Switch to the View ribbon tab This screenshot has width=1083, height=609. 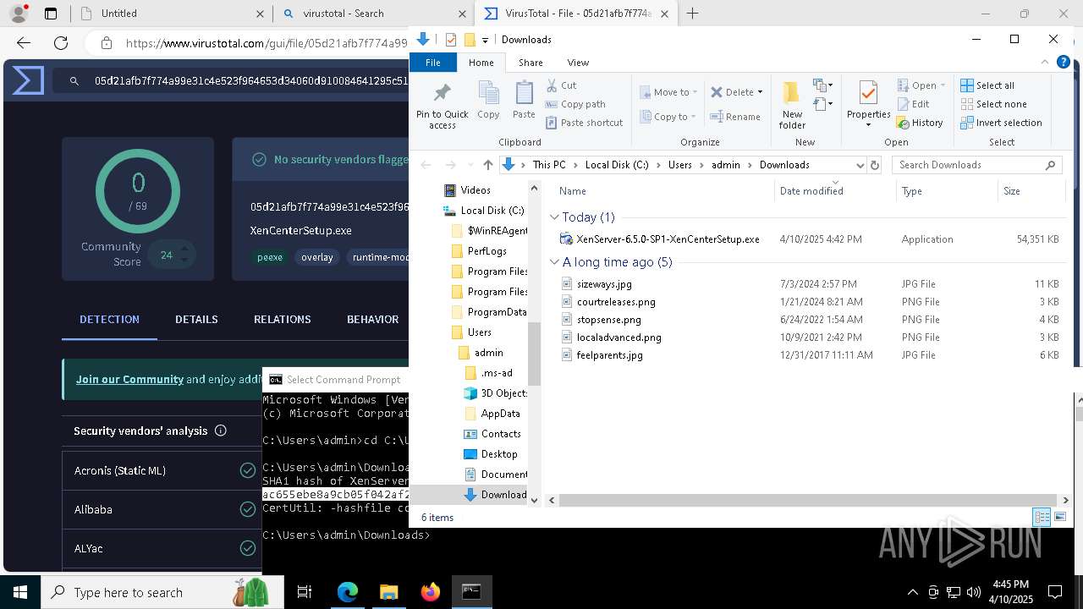(x=578, y=63)
